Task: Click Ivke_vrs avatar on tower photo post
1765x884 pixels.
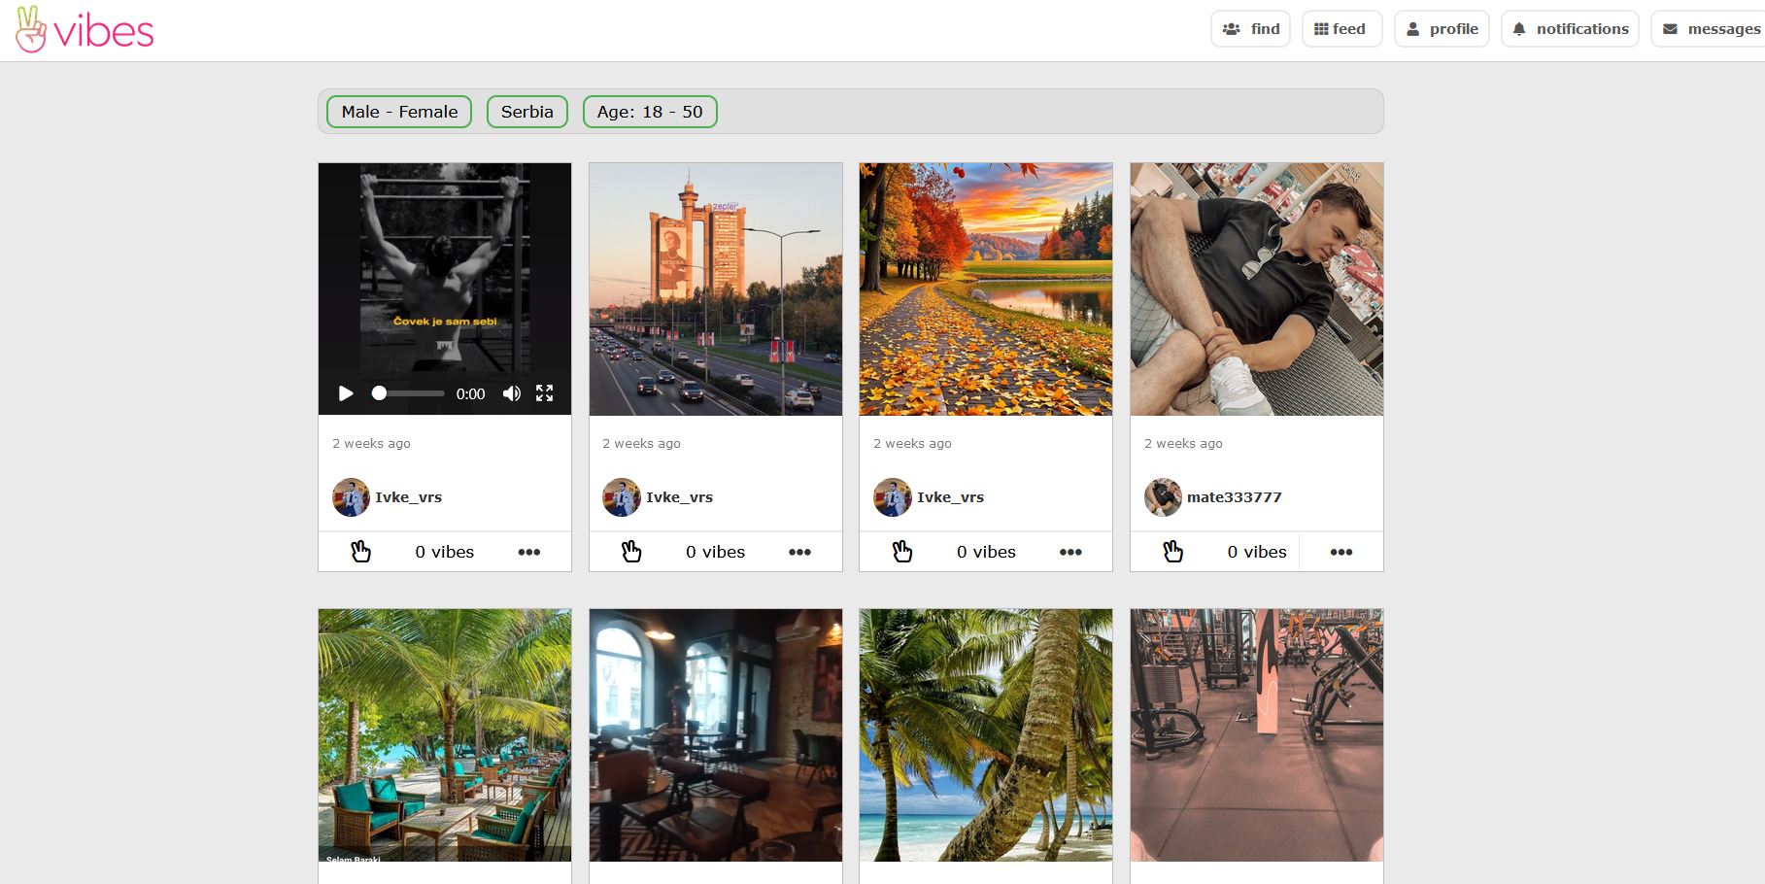Action: point(622,497)
